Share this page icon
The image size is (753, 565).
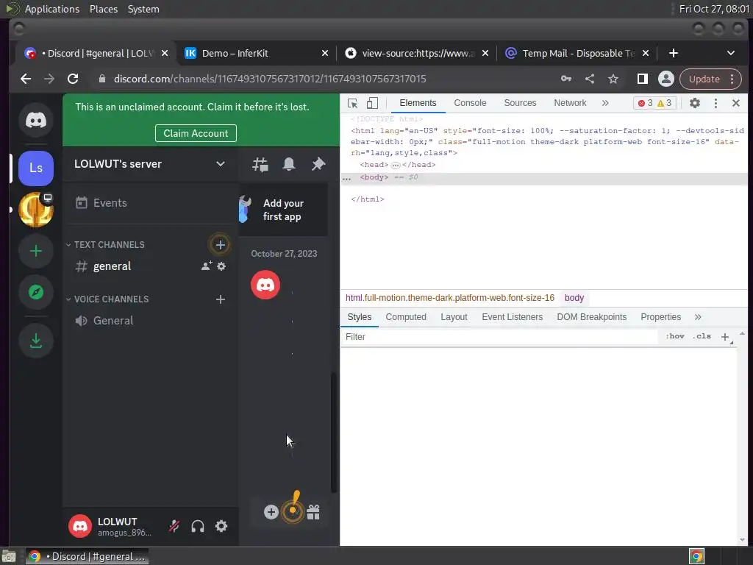590,79
